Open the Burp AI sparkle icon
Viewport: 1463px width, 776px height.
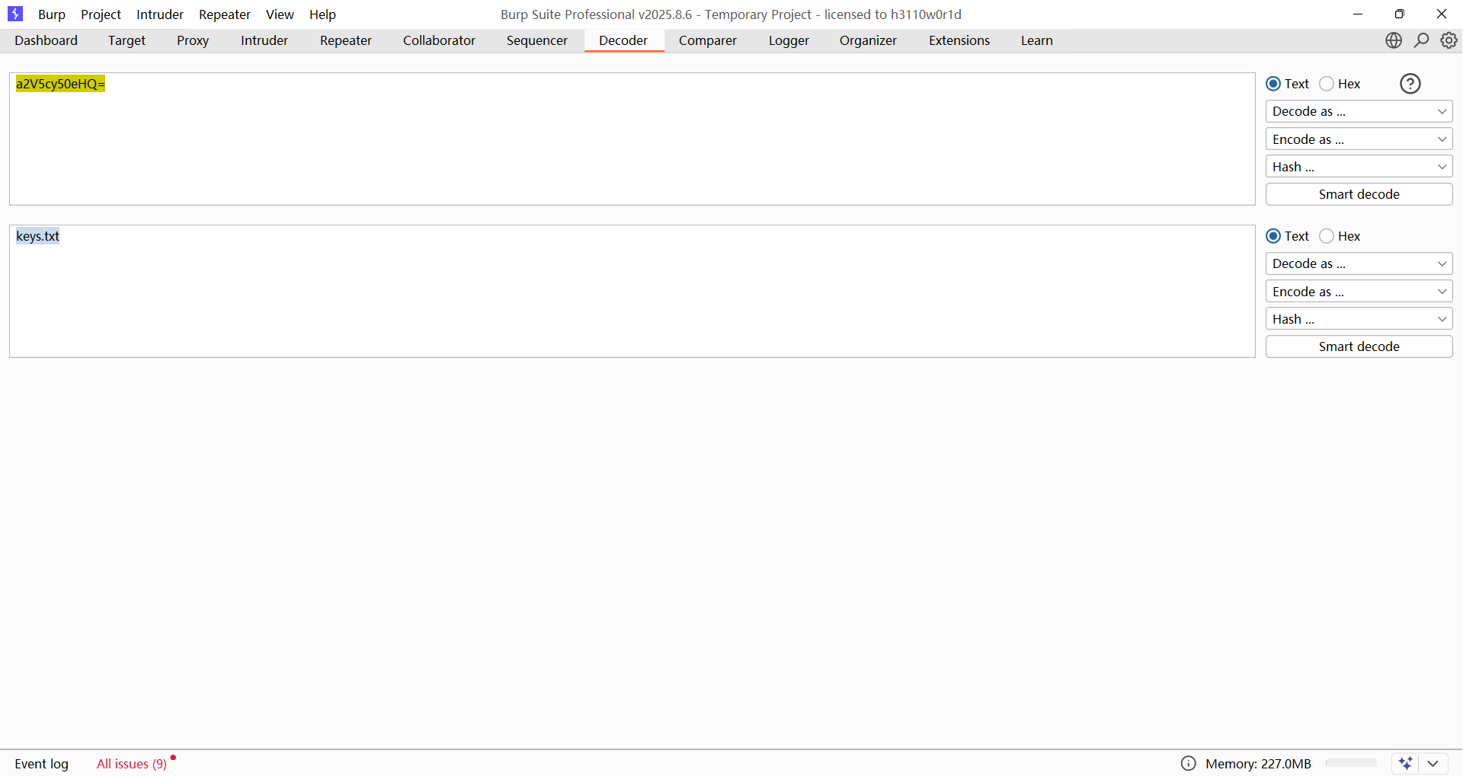[x=1406, y=763]
